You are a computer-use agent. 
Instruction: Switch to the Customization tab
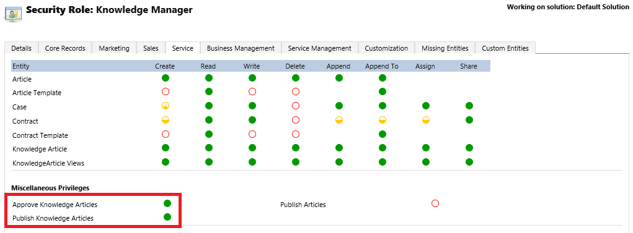pos(386,48)
